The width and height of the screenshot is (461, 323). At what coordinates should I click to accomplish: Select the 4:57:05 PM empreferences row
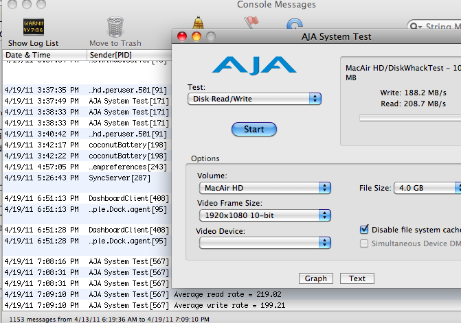point(87,167)
